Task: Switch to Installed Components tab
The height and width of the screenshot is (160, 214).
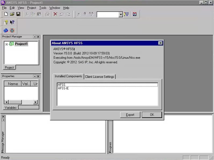Action: click(x=68, y=76)
